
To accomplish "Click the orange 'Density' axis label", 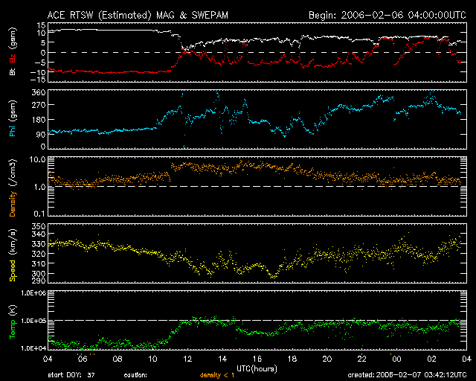I will 13,204.
